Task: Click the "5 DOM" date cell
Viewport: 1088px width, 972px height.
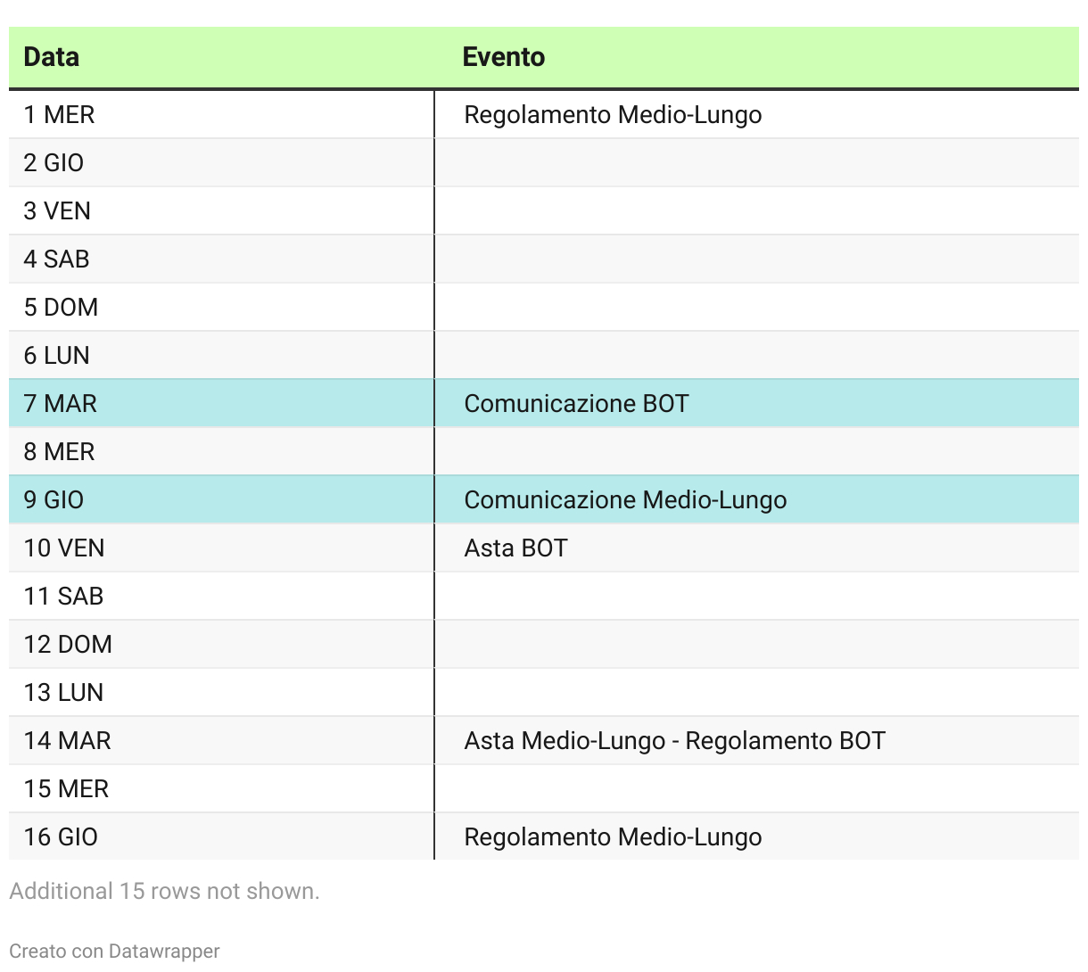Action: coord(62,308)
